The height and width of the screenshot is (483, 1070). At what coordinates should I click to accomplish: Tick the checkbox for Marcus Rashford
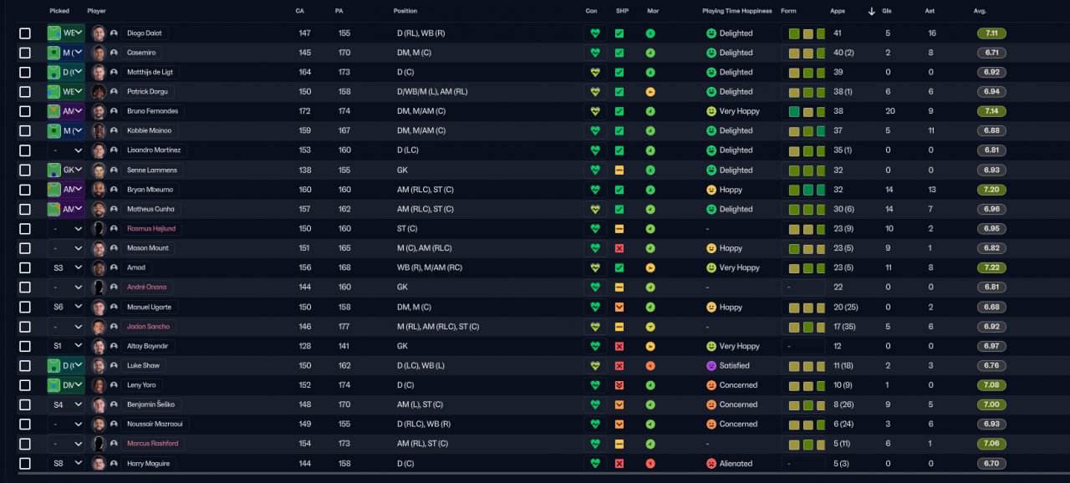click(x=25, y=444)
